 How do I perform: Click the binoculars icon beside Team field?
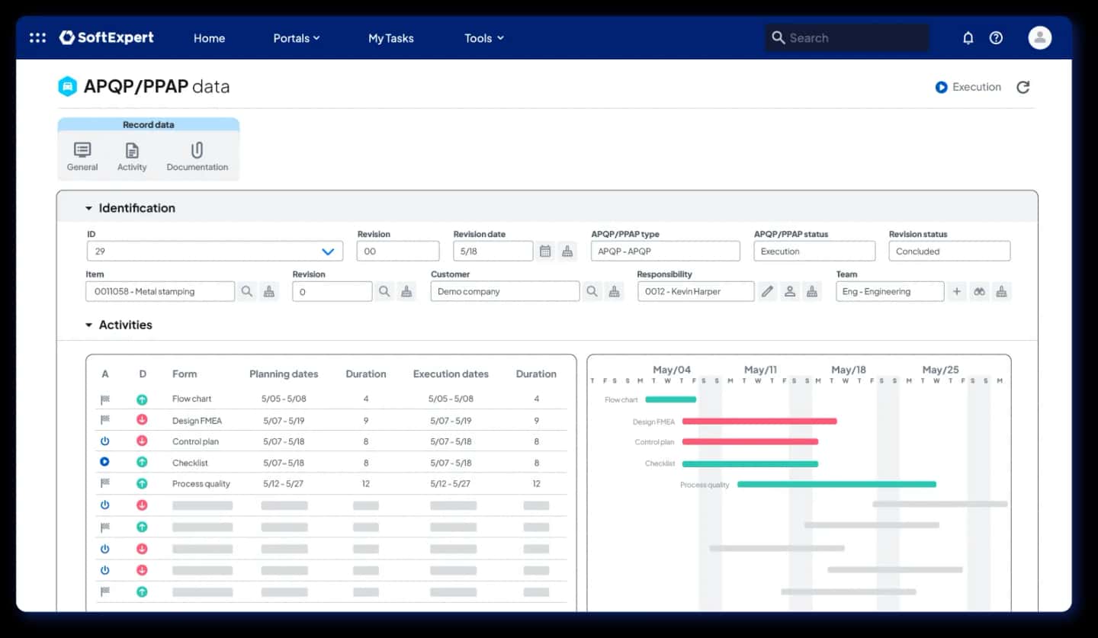pyautogui.click(x=980, y=291)
